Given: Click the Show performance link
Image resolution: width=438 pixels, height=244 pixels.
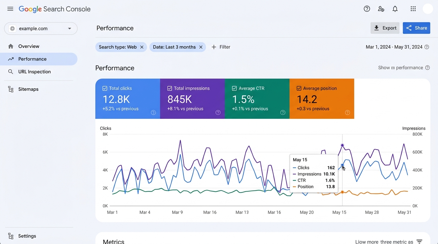Looking at the screenshot, I should click(x=400, y=68).
